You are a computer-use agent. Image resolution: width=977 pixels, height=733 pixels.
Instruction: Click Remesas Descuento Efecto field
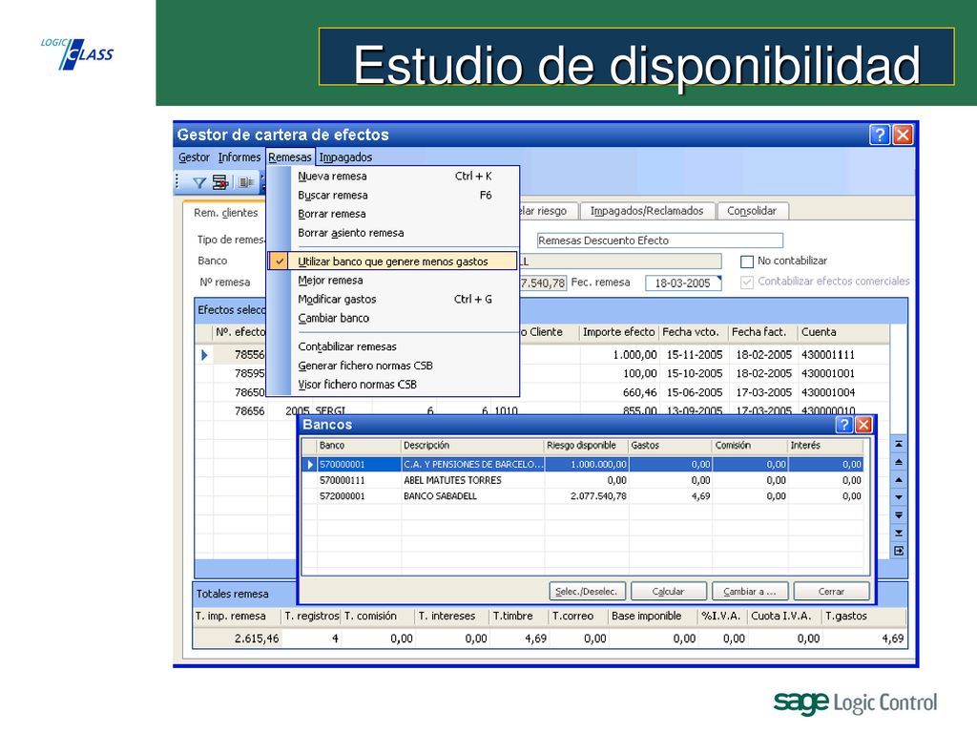click(659, 241)
